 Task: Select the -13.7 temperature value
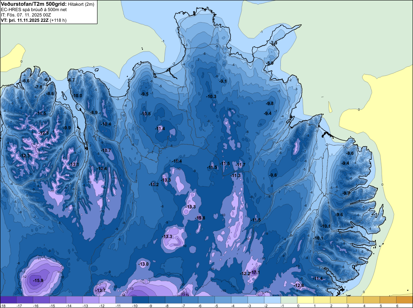pyautogui.click(x=100, y=290)
